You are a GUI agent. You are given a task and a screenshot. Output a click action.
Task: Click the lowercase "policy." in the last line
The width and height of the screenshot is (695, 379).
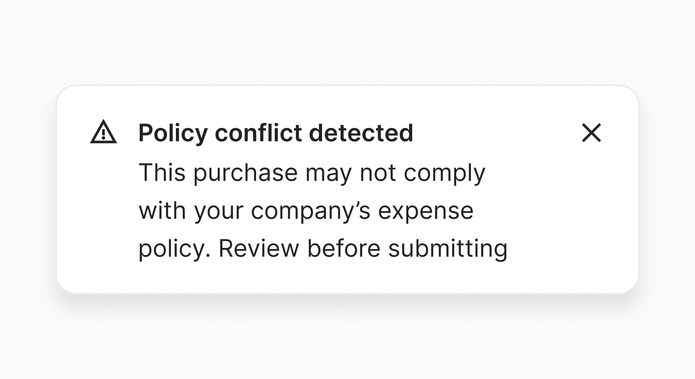tap(174, 249)
